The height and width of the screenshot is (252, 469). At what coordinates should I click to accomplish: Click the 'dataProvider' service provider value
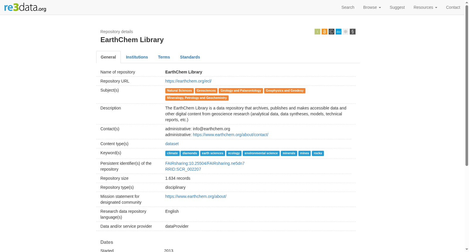pos(177,226)
